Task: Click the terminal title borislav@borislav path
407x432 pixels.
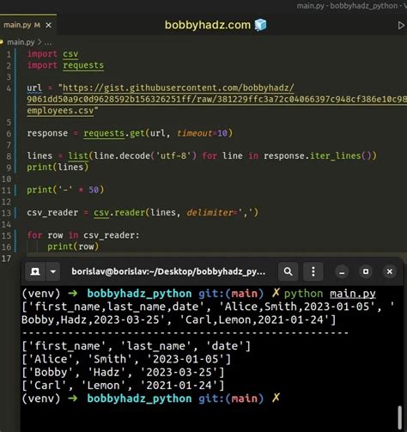Action: coord(168,271)
